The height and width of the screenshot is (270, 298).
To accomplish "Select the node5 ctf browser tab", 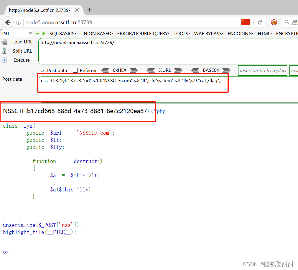I will click(x=44, y=10).
